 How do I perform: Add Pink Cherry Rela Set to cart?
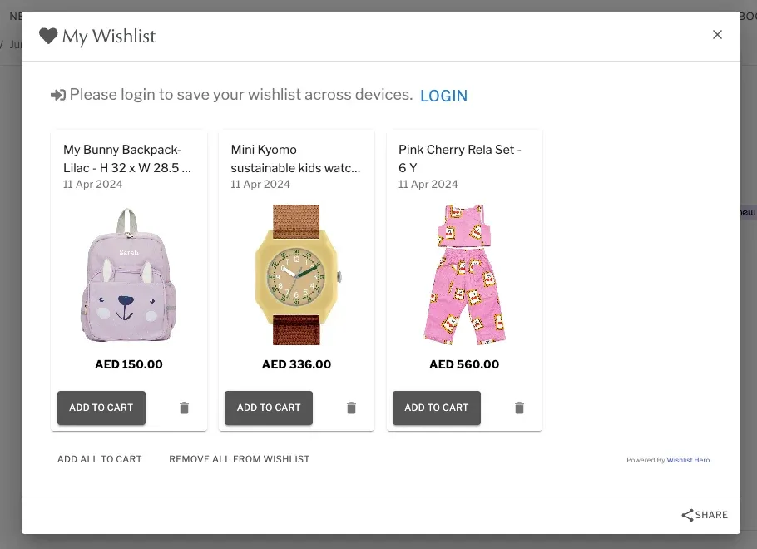(436, 408)
